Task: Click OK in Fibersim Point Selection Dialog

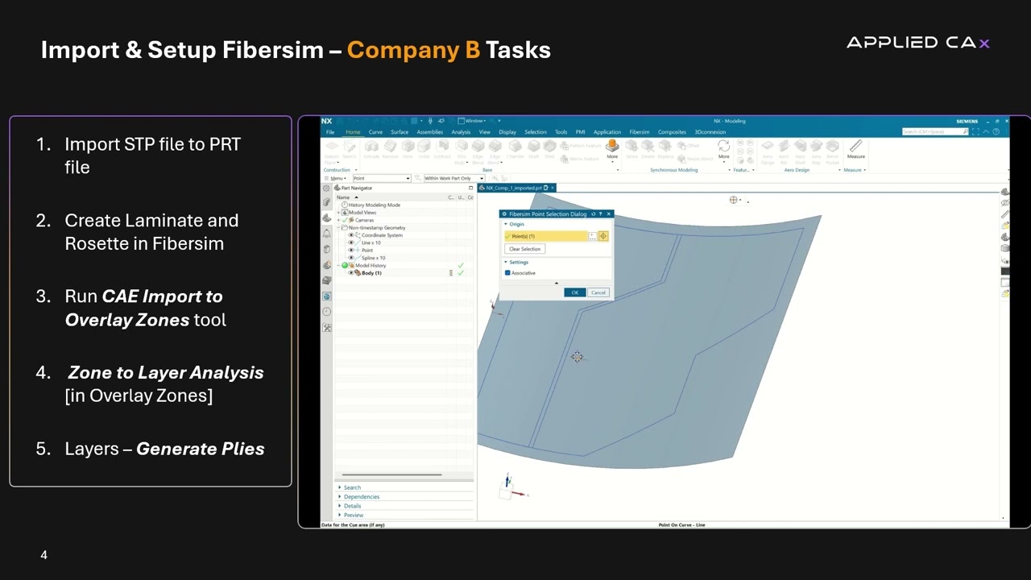Action: (x=575, y=292)
